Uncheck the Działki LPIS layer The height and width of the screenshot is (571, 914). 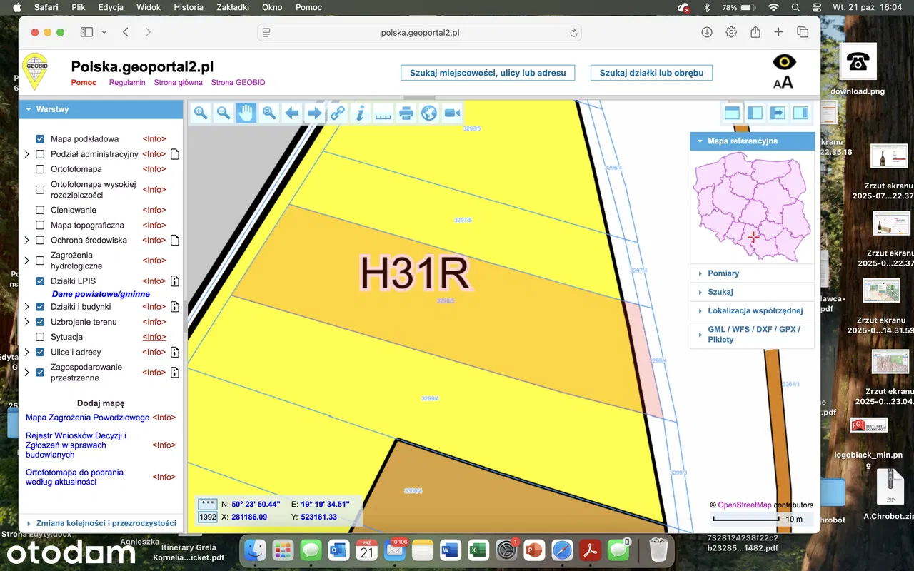40,281
